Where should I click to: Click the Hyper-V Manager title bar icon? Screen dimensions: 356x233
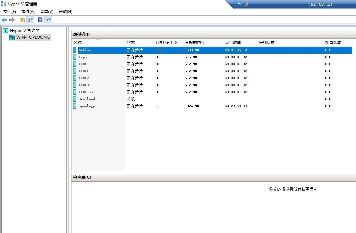[3, 4]
